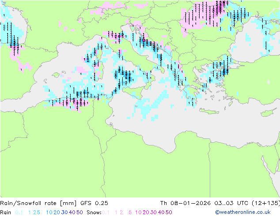The width and height of the screenshot is (280, 216).
Task: Pick the rain legend 40 indigo value
Action: pos(72,212)
